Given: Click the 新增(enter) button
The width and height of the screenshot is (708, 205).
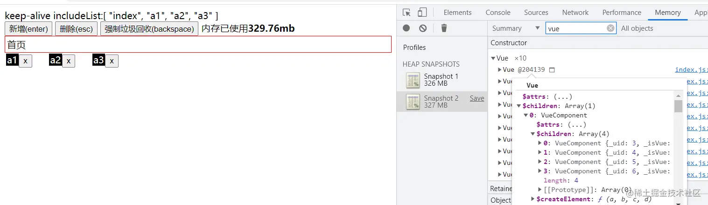Looking at the screenshot, I should [28, 29].
